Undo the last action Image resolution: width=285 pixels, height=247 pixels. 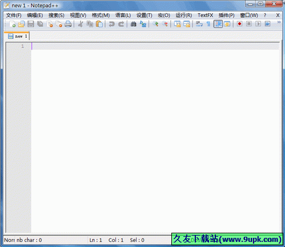click(x=111, y=24)
